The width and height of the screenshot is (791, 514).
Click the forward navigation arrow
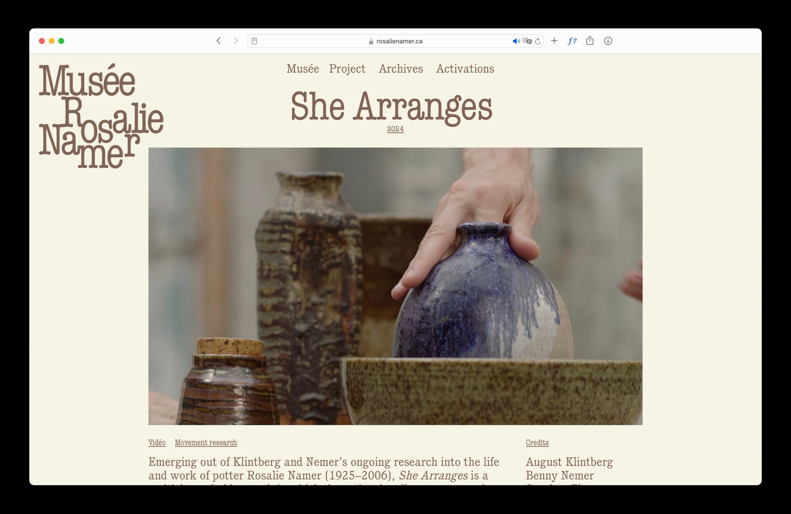coord(236,41)
